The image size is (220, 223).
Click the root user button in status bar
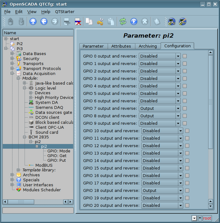pos(207,218)
